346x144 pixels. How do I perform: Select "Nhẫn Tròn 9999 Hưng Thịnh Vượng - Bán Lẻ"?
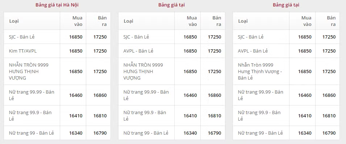[259, 71]
